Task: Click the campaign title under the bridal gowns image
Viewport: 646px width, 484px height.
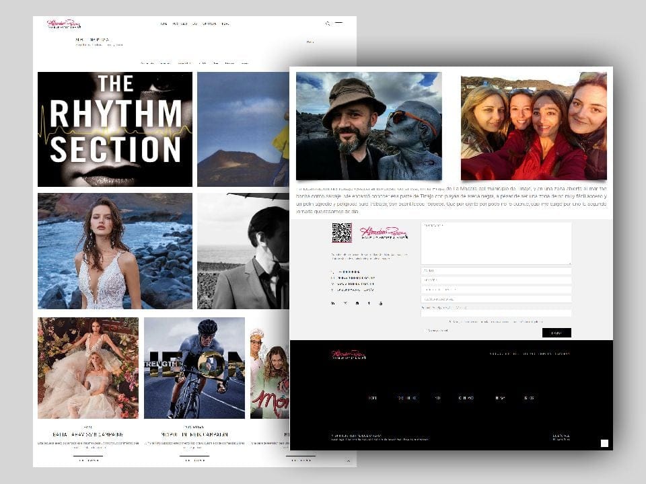Action: pyautogui.click(x=88, y=434)
